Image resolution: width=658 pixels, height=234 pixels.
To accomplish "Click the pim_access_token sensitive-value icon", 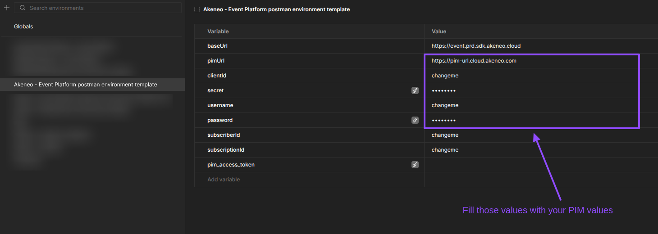I will click(x=415, y=165).
